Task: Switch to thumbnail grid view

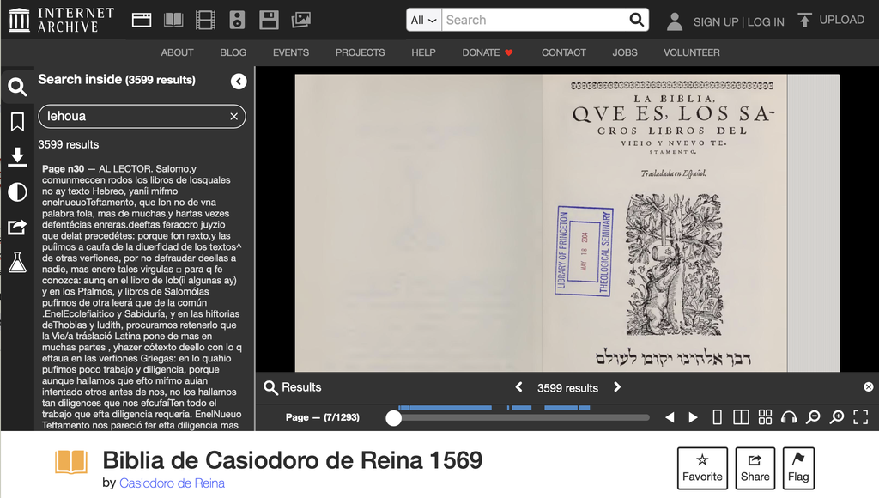Action: point(765,417)
